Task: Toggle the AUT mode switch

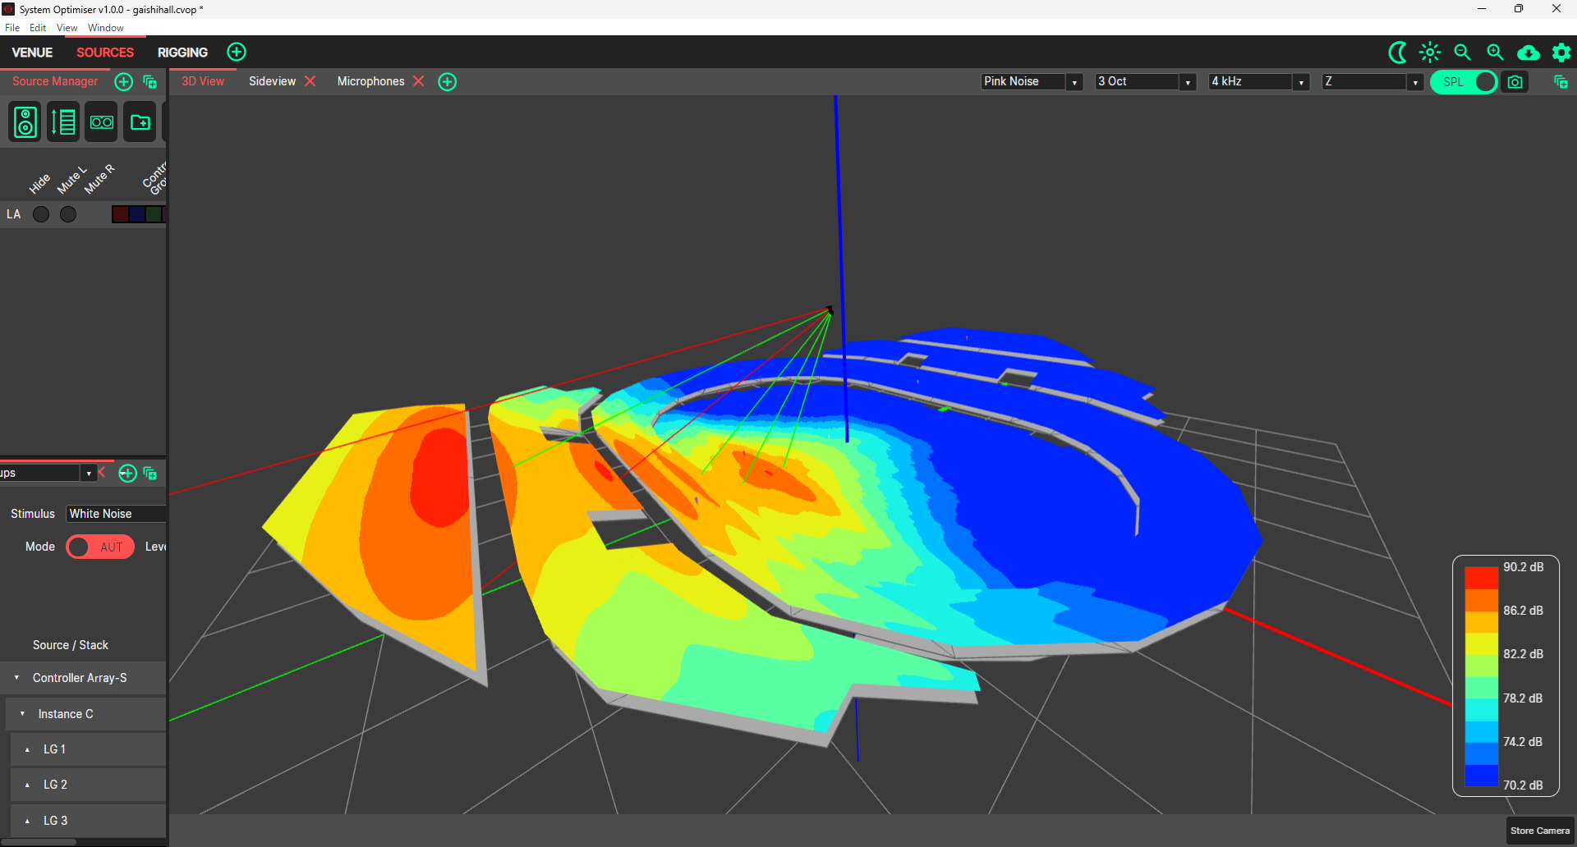Action: coord(100,547)
